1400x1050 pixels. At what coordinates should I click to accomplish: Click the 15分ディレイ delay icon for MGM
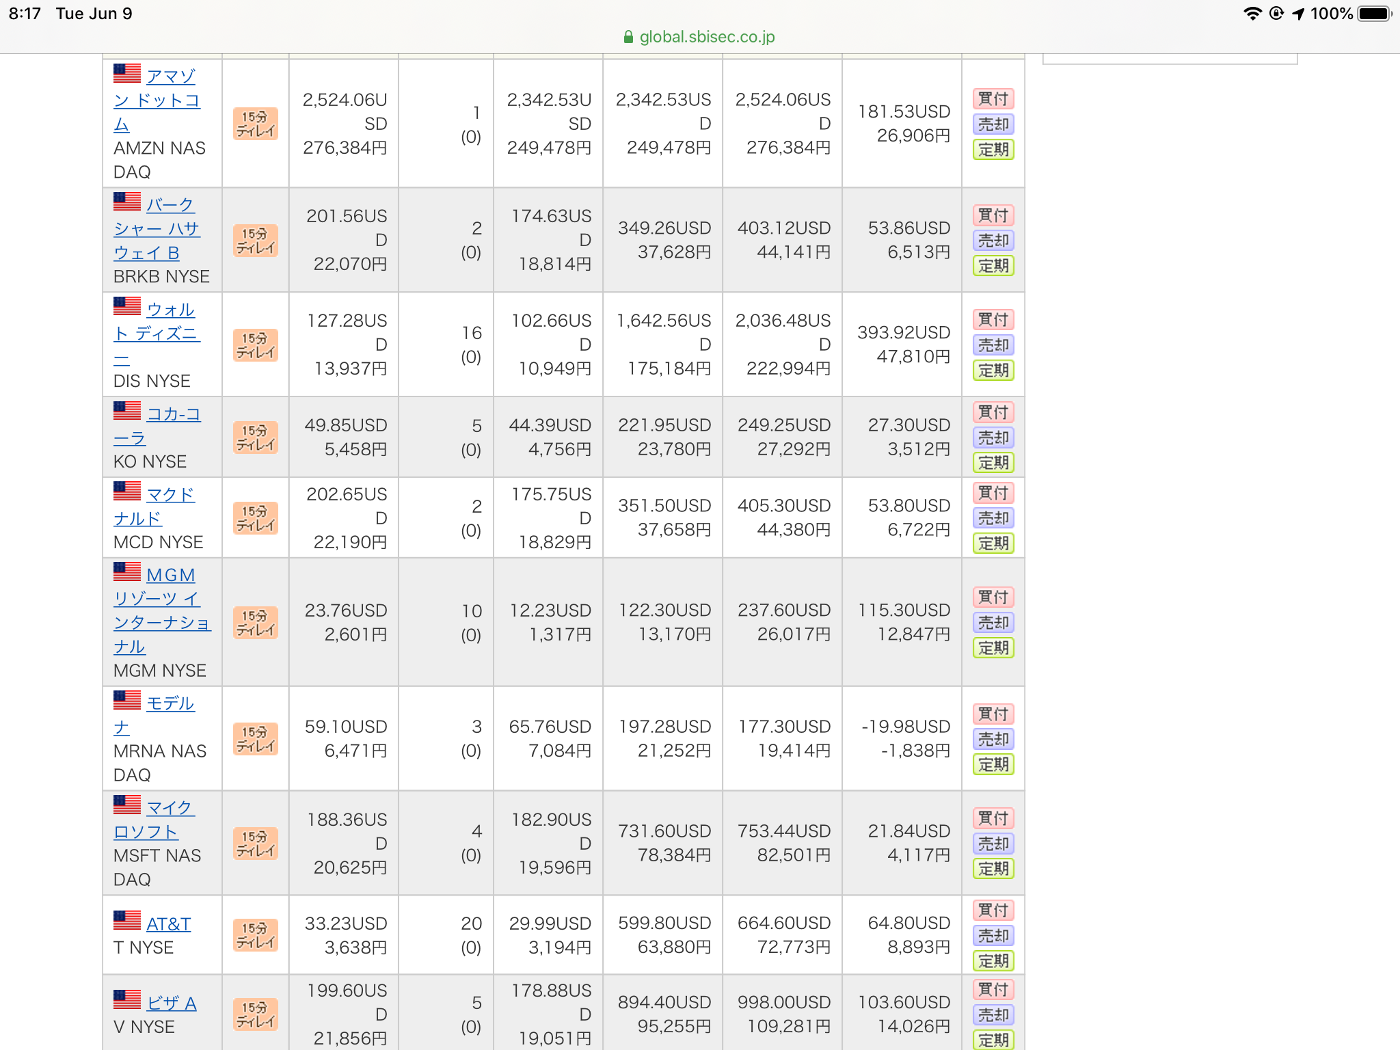point(256,623)
